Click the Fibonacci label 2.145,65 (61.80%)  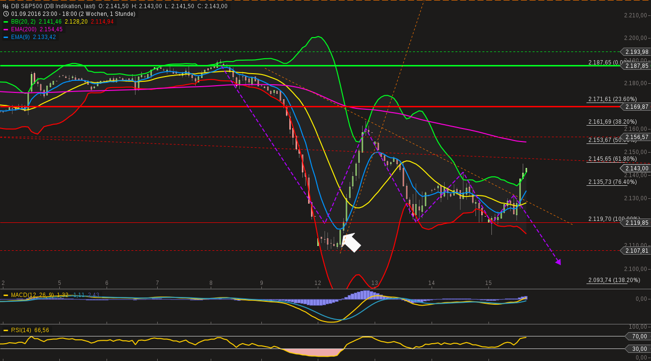coord(612,159)
